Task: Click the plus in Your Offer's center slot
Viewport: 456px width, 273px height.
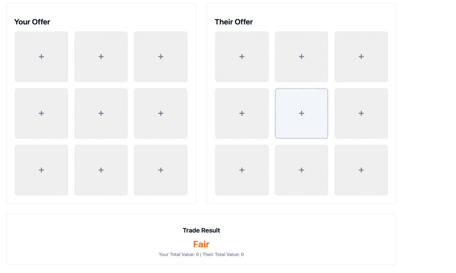Action: click(101, 113)
